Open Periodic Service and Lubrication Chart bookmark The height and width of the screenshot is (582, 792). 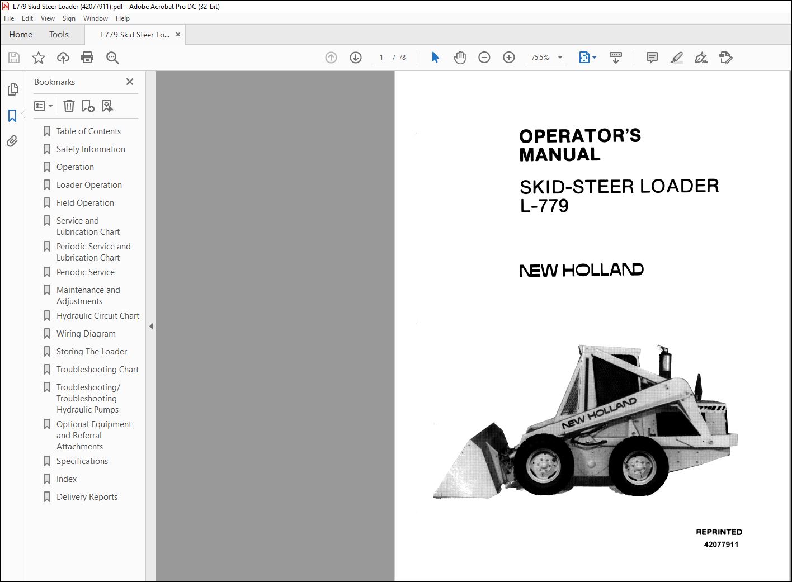click(93, 252)
